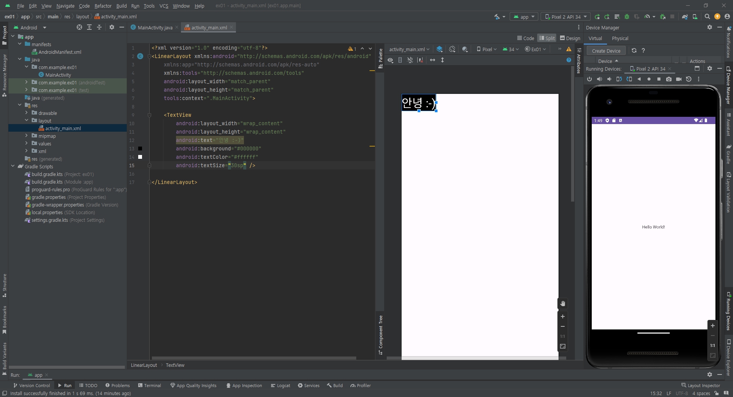Open the Profile app gauge icon
Image resolution: width=733 pixels, height=397 pixels.
647,17
